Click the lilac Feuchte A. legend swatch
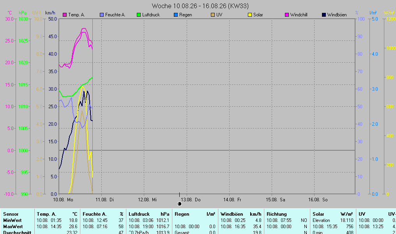This screenshot has height=234, width=396. coord(102,15)
